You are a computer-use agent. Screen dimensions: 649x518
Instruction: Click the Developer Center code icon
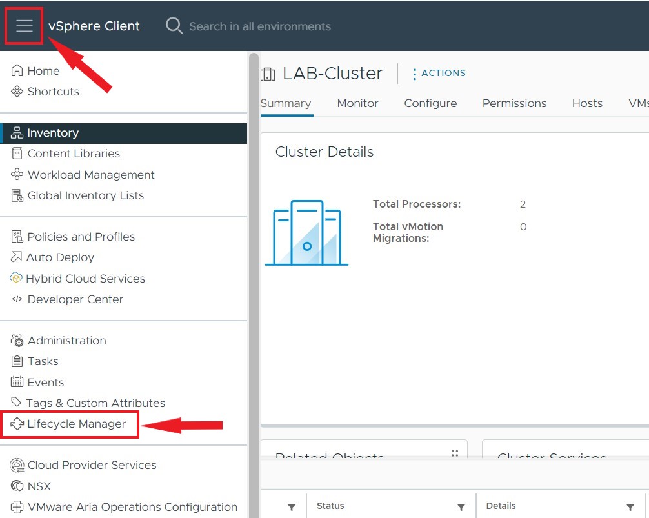(17, 299)
